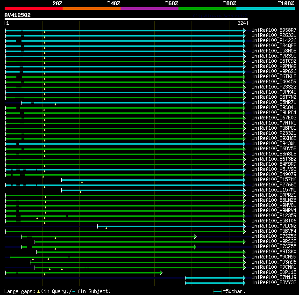Select the UniRef100_P14226 label
The height and width of the screenshot is (295, 299).
tap(274, 41)
